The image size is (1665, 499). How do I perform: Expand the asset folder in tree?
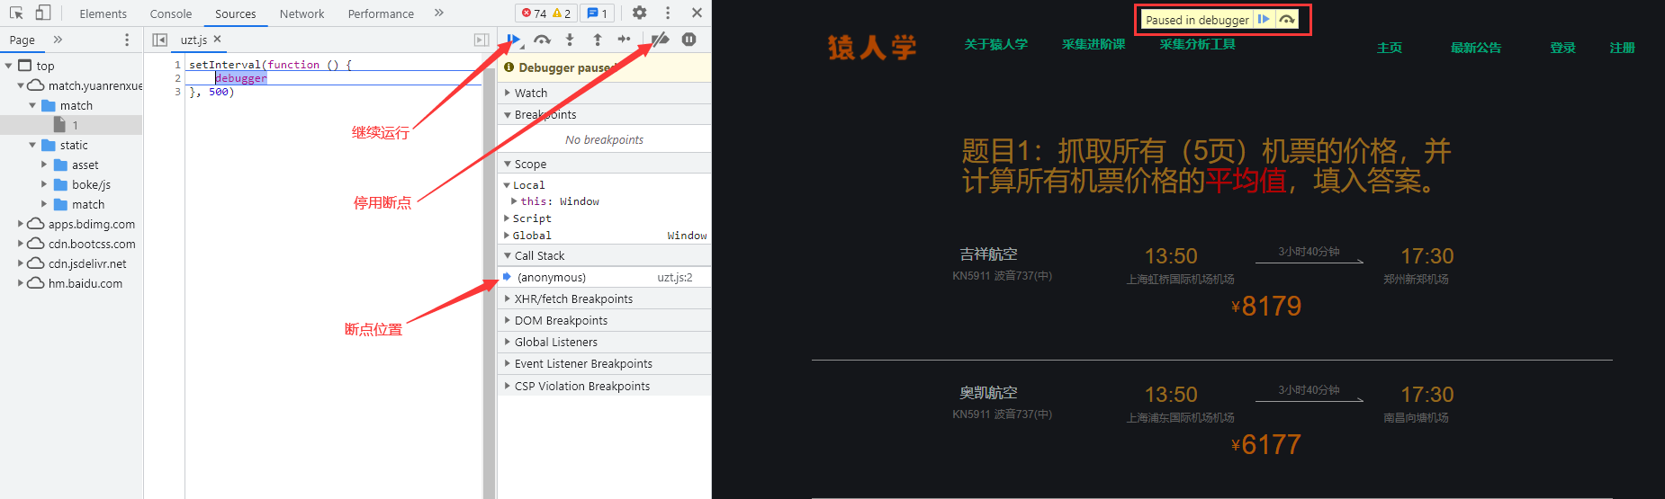(44, 165)
